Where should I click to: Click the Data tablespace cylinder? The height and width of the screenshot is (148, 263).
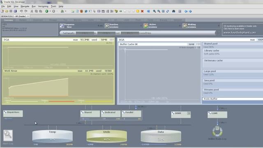click(x=161, y=136)
